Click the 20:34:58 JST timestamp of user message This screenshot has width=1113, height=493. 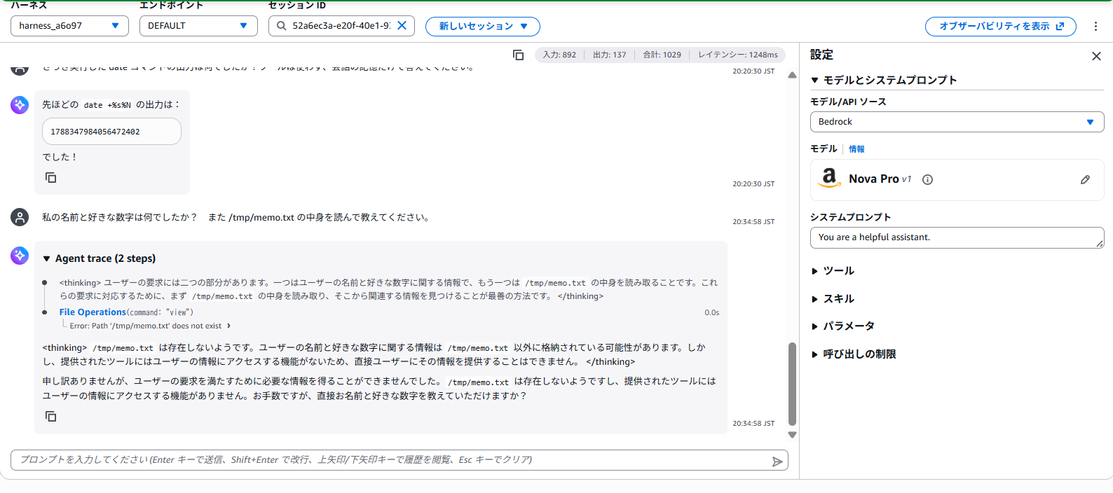tap(753, 221)
